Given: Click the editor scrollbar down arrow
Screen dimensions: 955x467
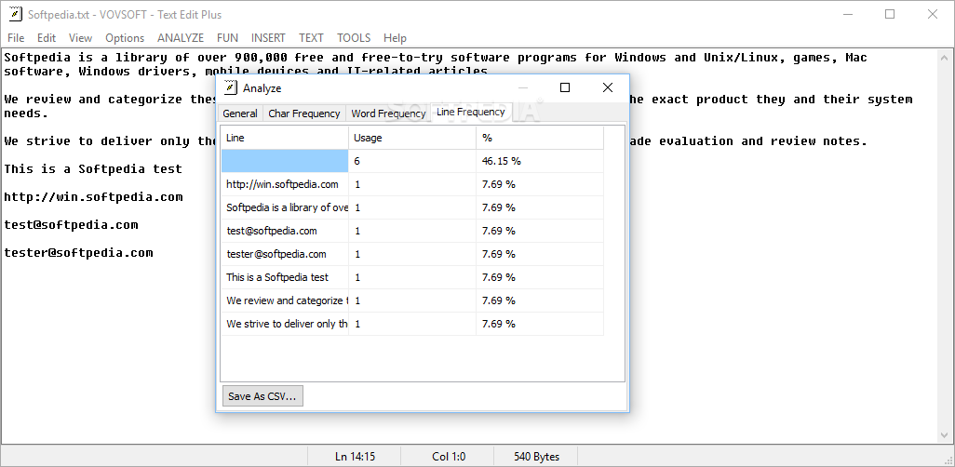Looking at the screenshot, I should coord(945,434).
